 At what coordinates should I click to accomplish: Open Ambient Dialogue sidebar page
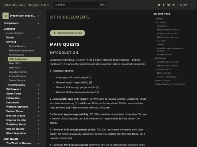tap(18, 76)
